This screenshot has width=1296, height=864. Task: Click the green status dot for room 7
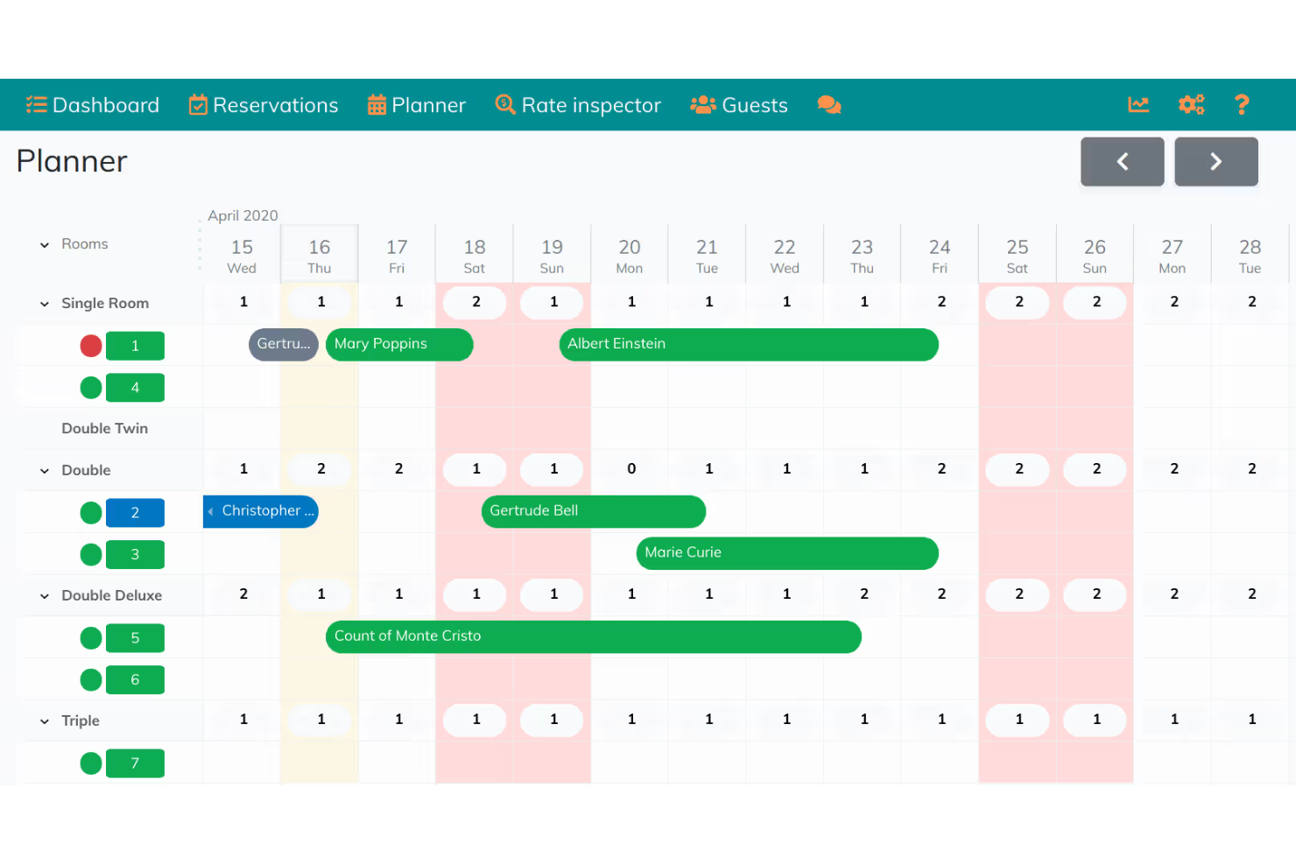(91, 763)
